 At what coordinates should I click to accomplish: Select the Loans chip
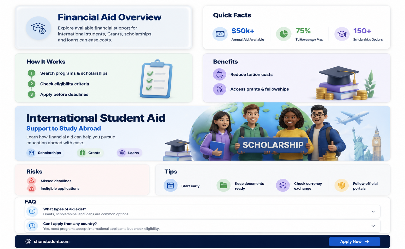pyautogui.click(x=129, y=153)
